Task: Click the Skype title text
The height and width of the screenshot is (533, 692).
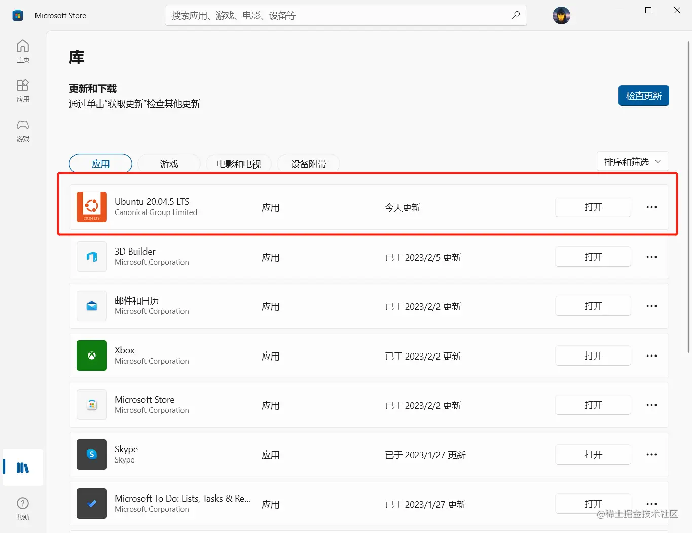Action: coord(126,449)
